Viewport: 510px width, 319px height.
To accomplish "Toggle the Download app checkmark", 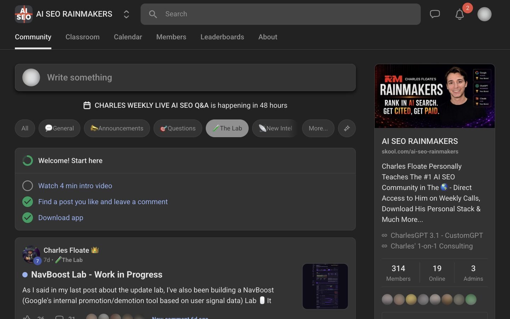I will tap(28, 218).
